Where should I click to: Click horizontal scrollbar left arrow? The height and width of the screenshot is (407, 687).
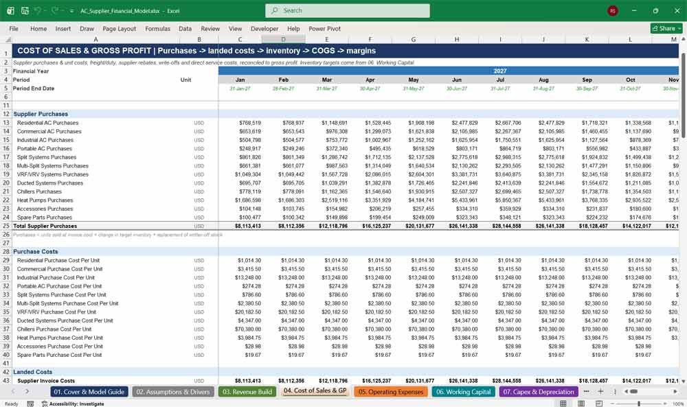(x=626, y=392)
